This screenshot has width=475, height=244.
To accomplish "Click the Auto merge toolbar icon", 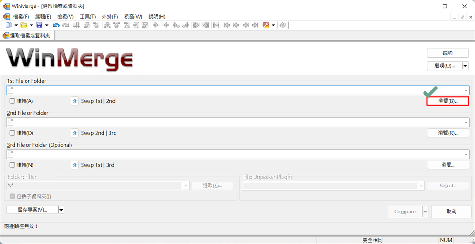I will [216, 25].
